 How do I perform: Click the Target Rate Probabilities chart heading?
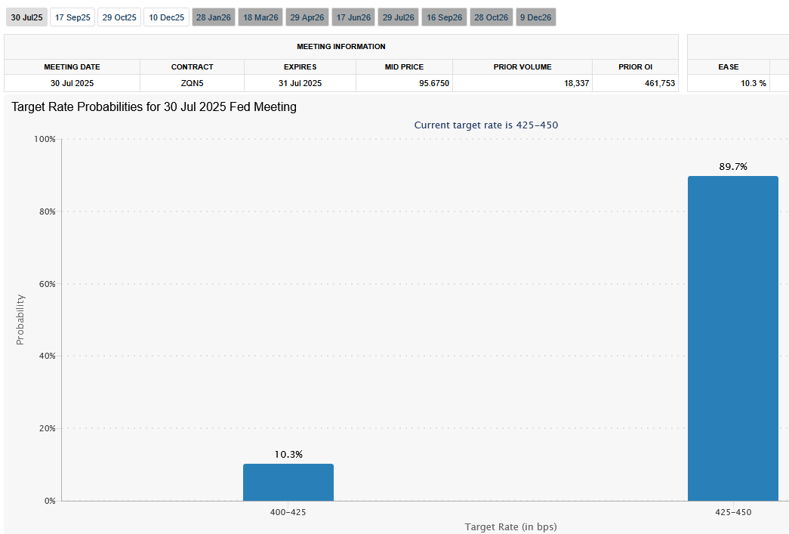click(154, 106)
